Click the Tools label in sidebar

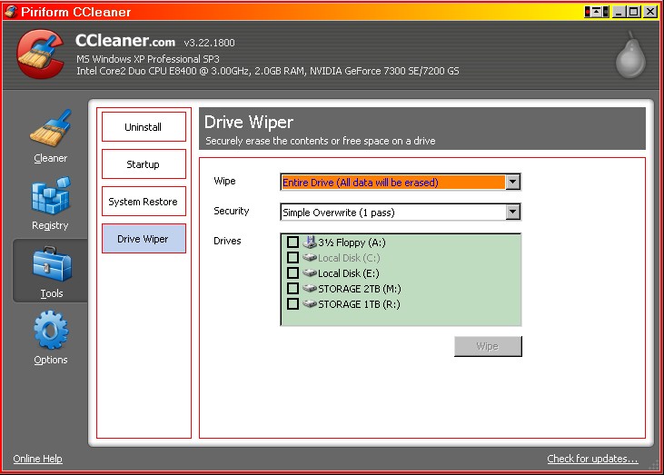point(52,293)
